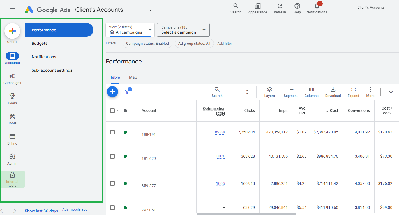Viewport: 399px width, 215px height.
Task: Open the Search tool in top bar
Action: [236, 8]
